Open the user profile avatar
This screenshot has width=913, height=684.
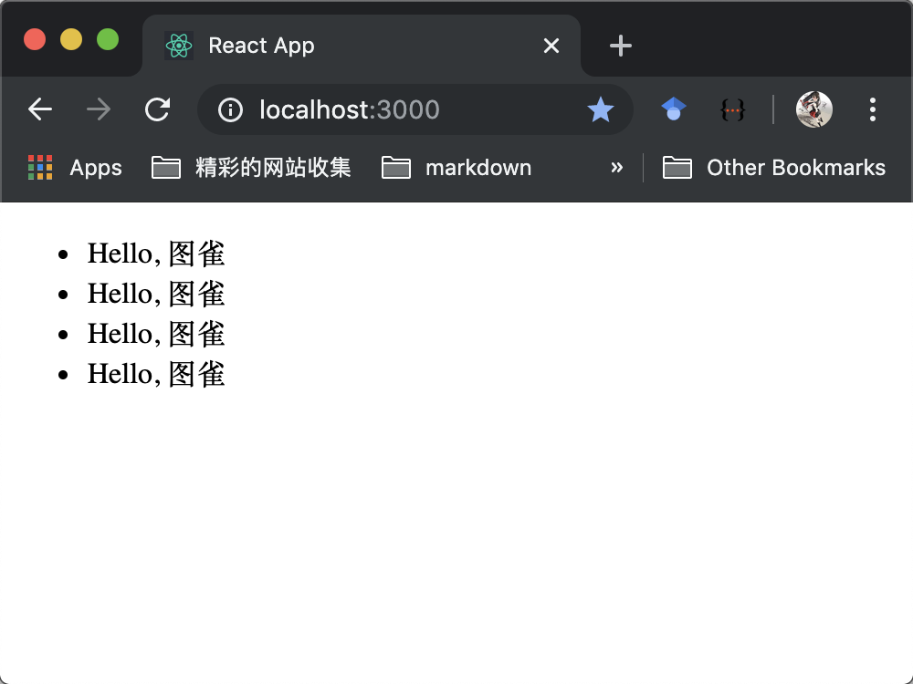[x=813, y=110]
